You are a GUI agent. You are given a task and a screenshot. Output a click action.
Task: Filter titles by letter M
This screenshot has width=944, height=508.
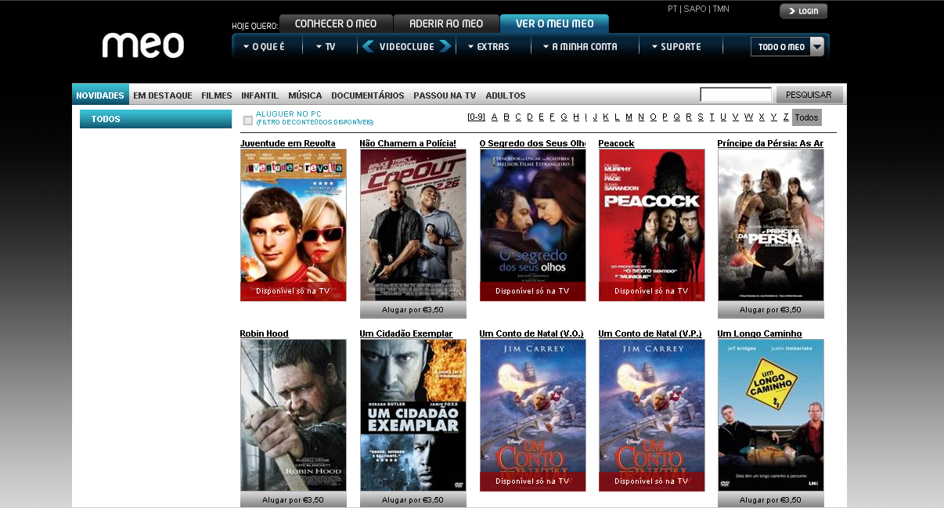click(x=629, y=117)
